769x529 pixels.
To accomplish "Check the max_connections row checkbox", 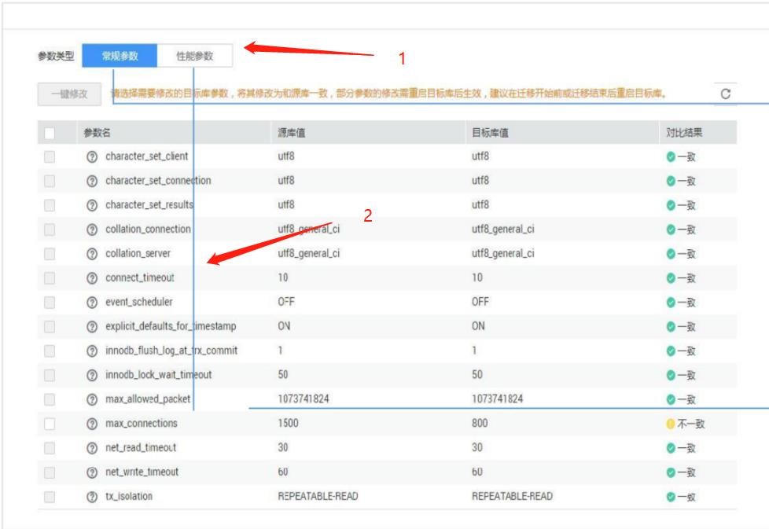I will [x=50, y=424].
